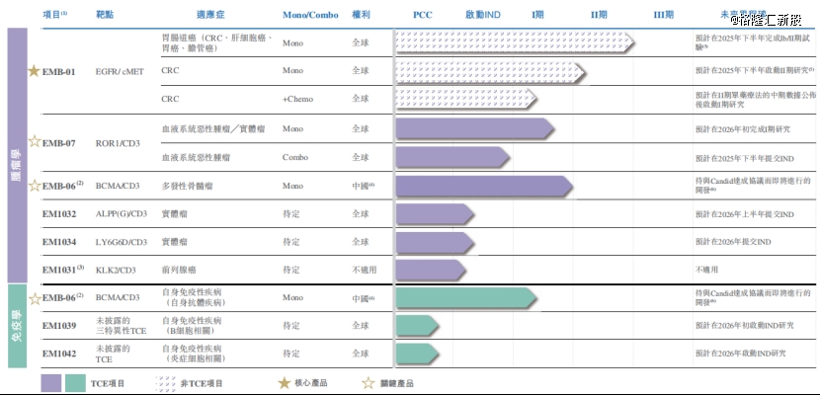Image resolution: width=820 pixels, height=395 pixels.
Task: Click the Mono/Combo column header
Action: tap(310, 15)
